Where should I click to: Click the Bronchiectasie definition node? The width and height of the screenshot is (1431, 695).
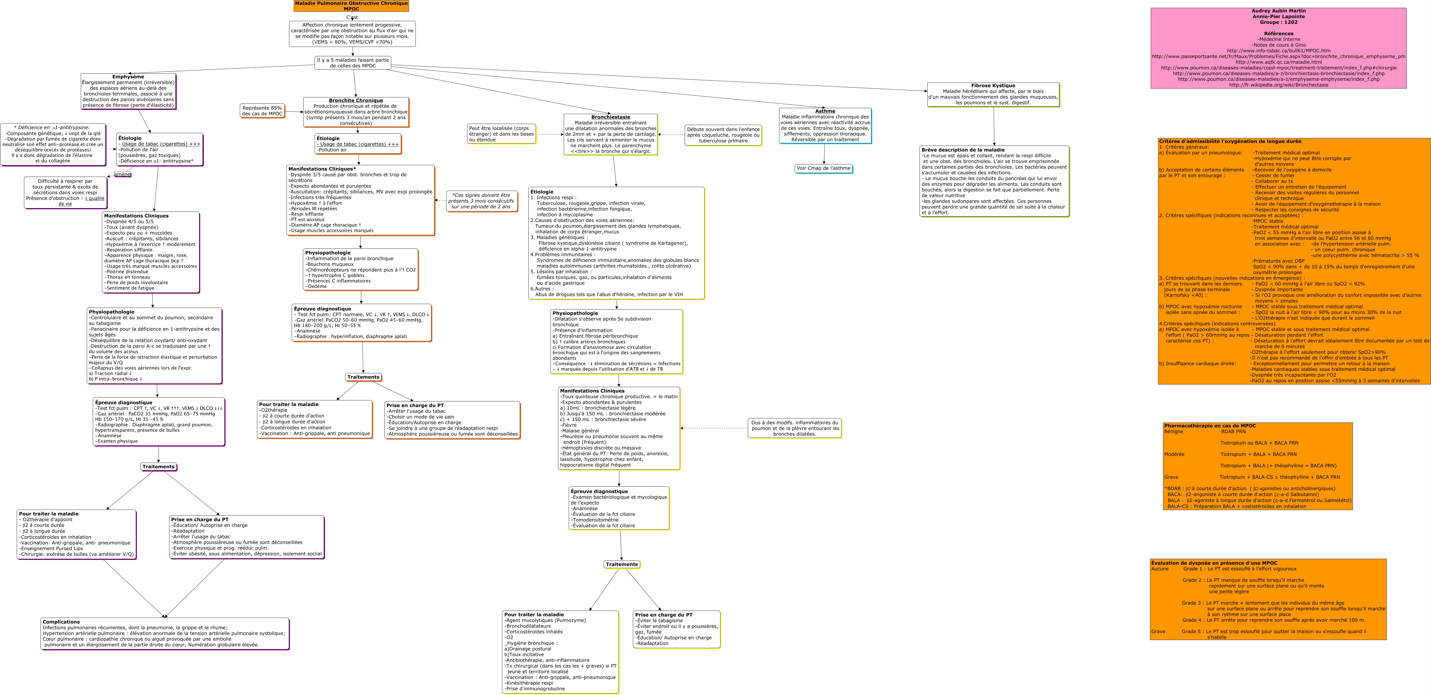pos(610,134)
